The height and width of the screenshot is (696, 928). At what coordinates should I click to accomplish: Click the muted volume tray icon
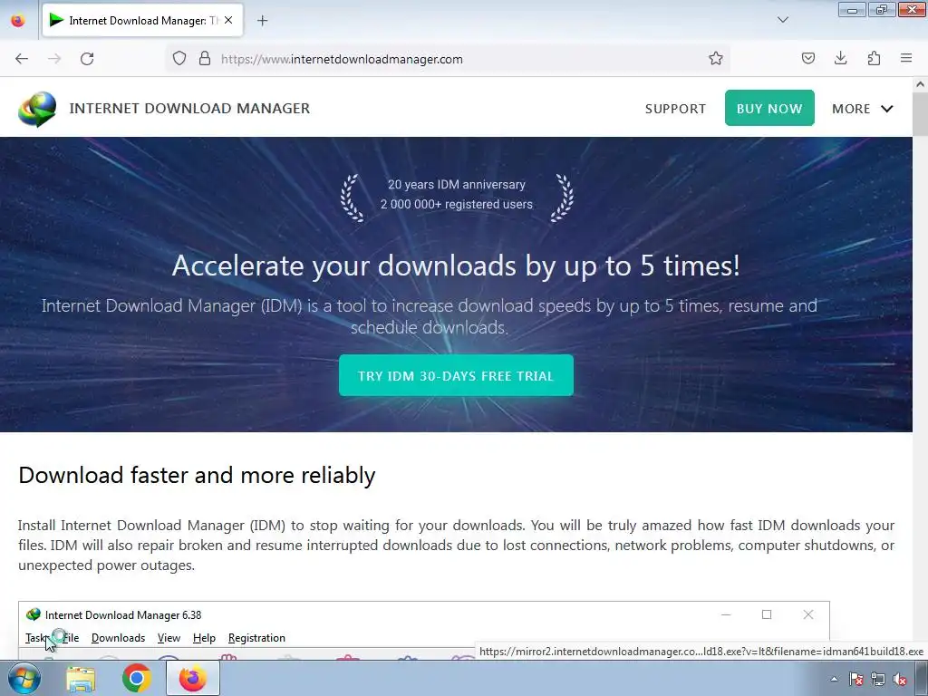900,679
